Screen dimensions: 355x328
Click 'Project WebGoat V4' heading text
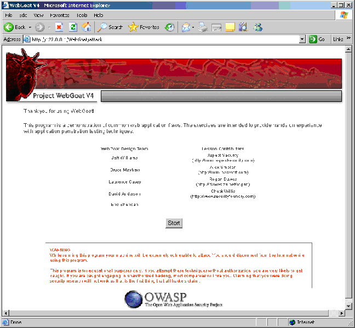tap(63, 96)
